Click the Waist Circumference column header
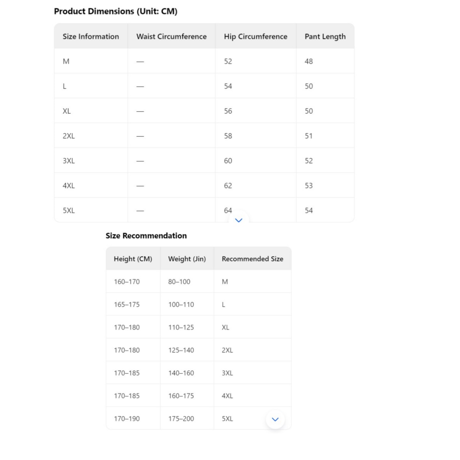 pos(171,36)
